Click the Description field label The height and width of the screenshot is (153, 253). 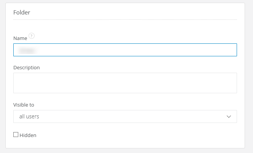click(26, 67)
